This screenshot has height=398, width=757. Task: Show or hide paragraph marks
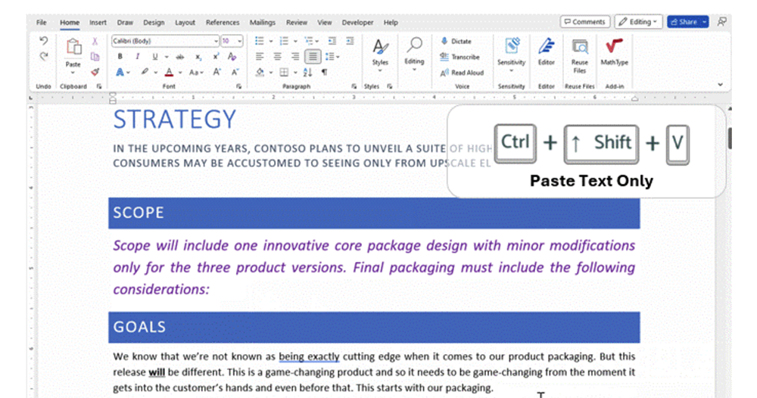(325, 73)
